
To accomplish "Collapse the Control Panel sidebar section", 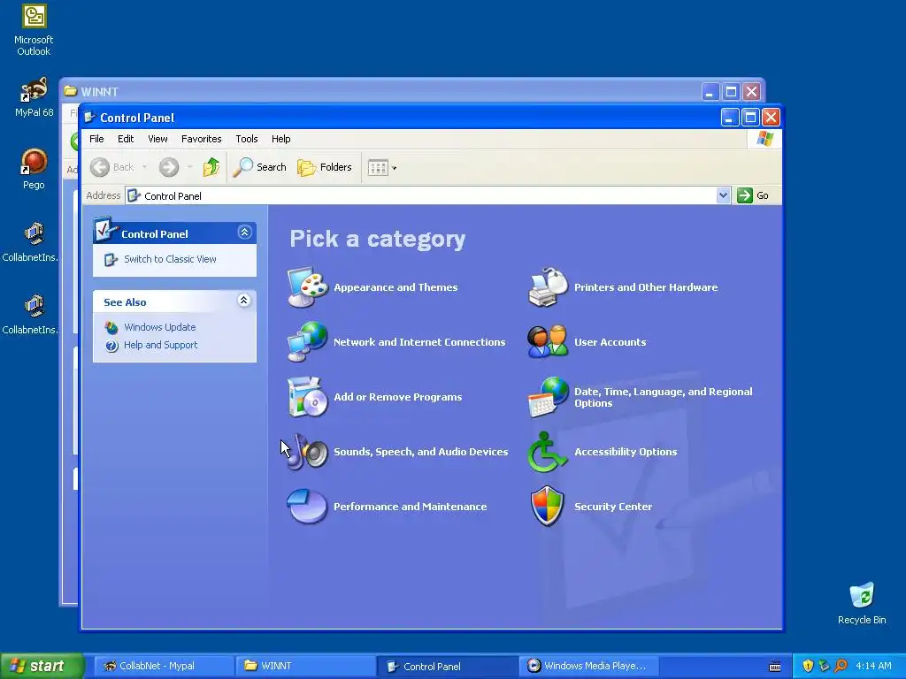I will click(x=244, y=233).
